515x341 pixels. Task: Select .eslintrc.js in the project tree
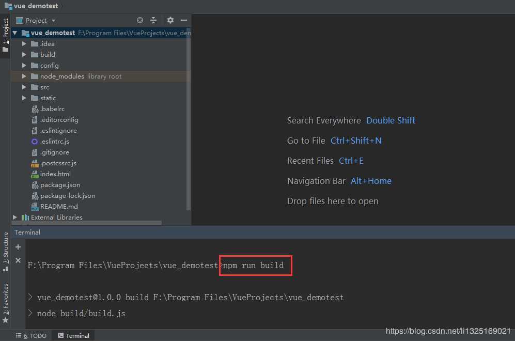click(55, 141)
